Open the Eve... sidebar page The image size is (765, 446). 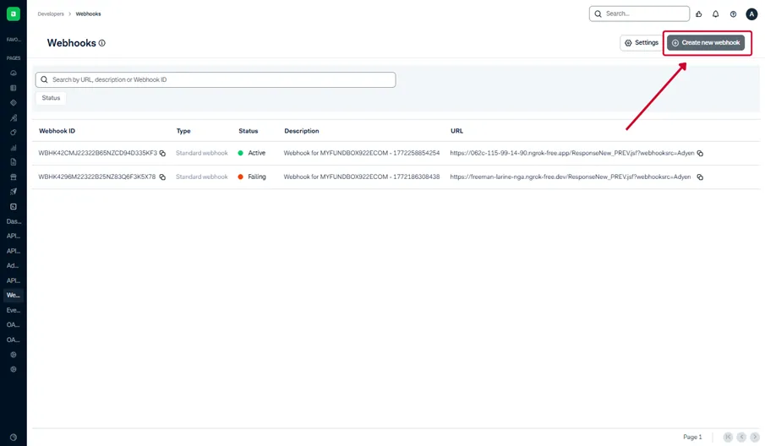click(14, 310)
